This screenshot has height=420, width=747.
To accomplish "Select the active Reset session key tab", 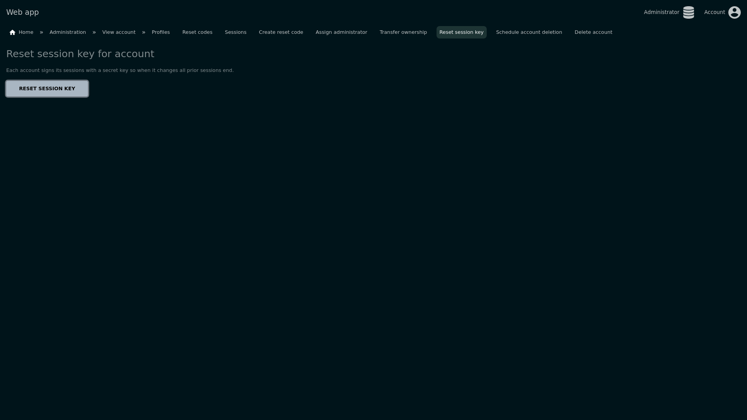I will click(461, 32).
